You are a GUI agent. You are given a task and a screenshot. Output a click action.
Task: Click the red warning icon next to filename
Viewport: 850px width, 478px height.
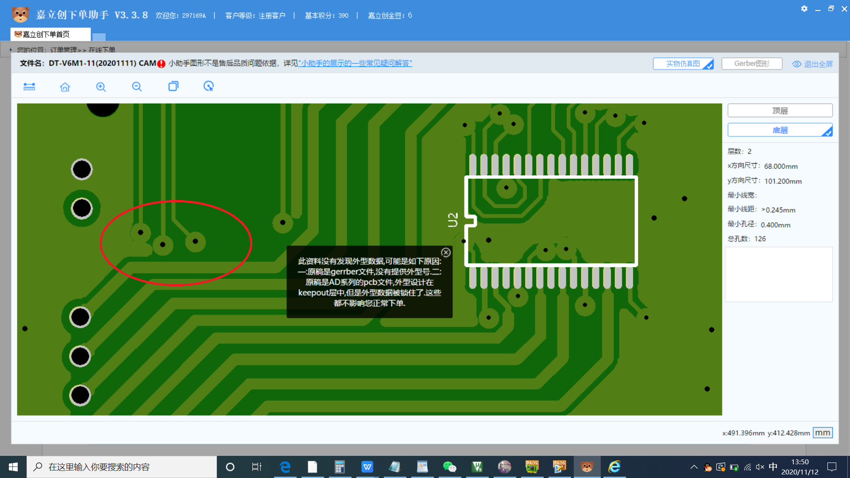[x=161, y=64]
